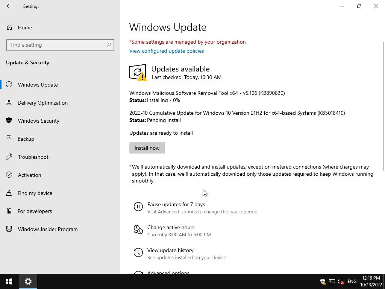Screen dimensions: 385x289
Task: Click the KB890830 Malicious Software Removal Tool text
Action: [207, 93]
